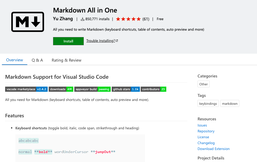Click the Keyboard shortcuts bullet text
Image resolution: width=257 pixels, height=162 pixels.
[77, 128]
